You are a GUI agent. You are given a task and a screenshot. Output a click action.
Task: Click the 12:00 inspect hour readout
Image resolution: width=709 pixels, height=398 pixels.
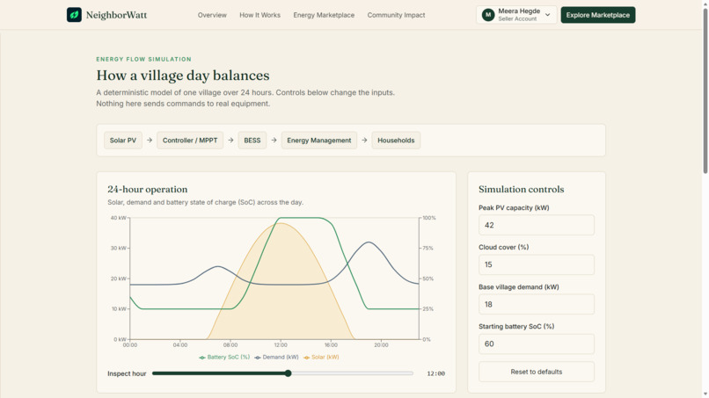click(x=436, y=373)
